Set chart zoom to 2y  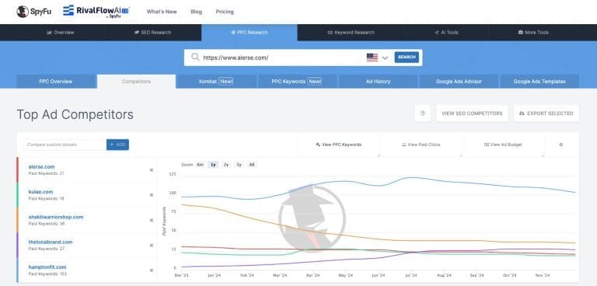click(x=226, y=165)
